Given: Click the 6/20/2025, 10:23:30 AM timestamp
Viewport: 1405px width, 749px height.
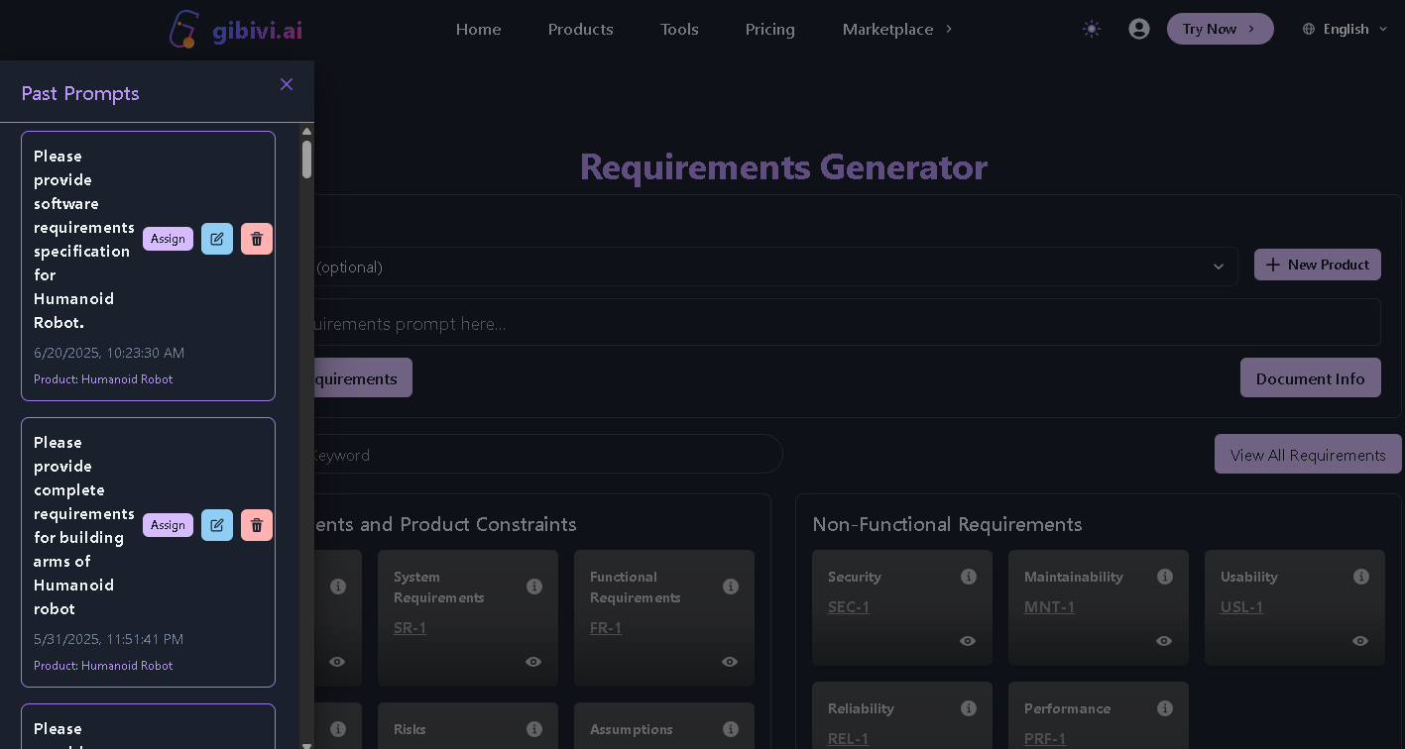Looking at the screenshot, I should click(109, 353).
